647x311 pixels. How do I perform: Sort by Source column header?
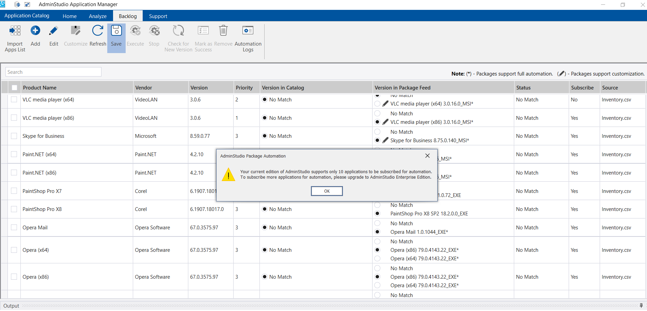coord(623,88)
